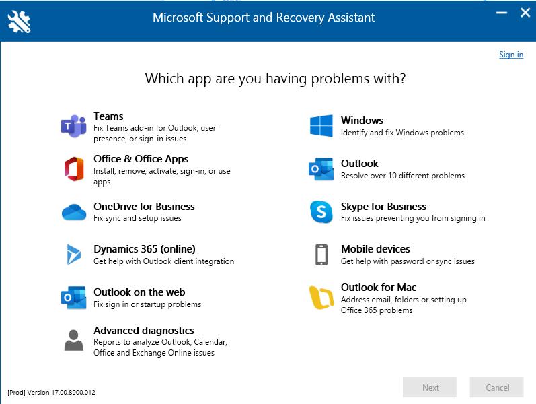Click the Outlook app icon
The image size is (536, 404).
tap(321, 169)
